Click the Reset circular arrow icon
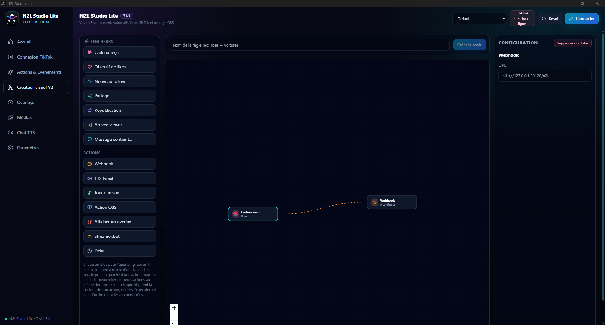The image size is (605, 325). tap(544, 19)
